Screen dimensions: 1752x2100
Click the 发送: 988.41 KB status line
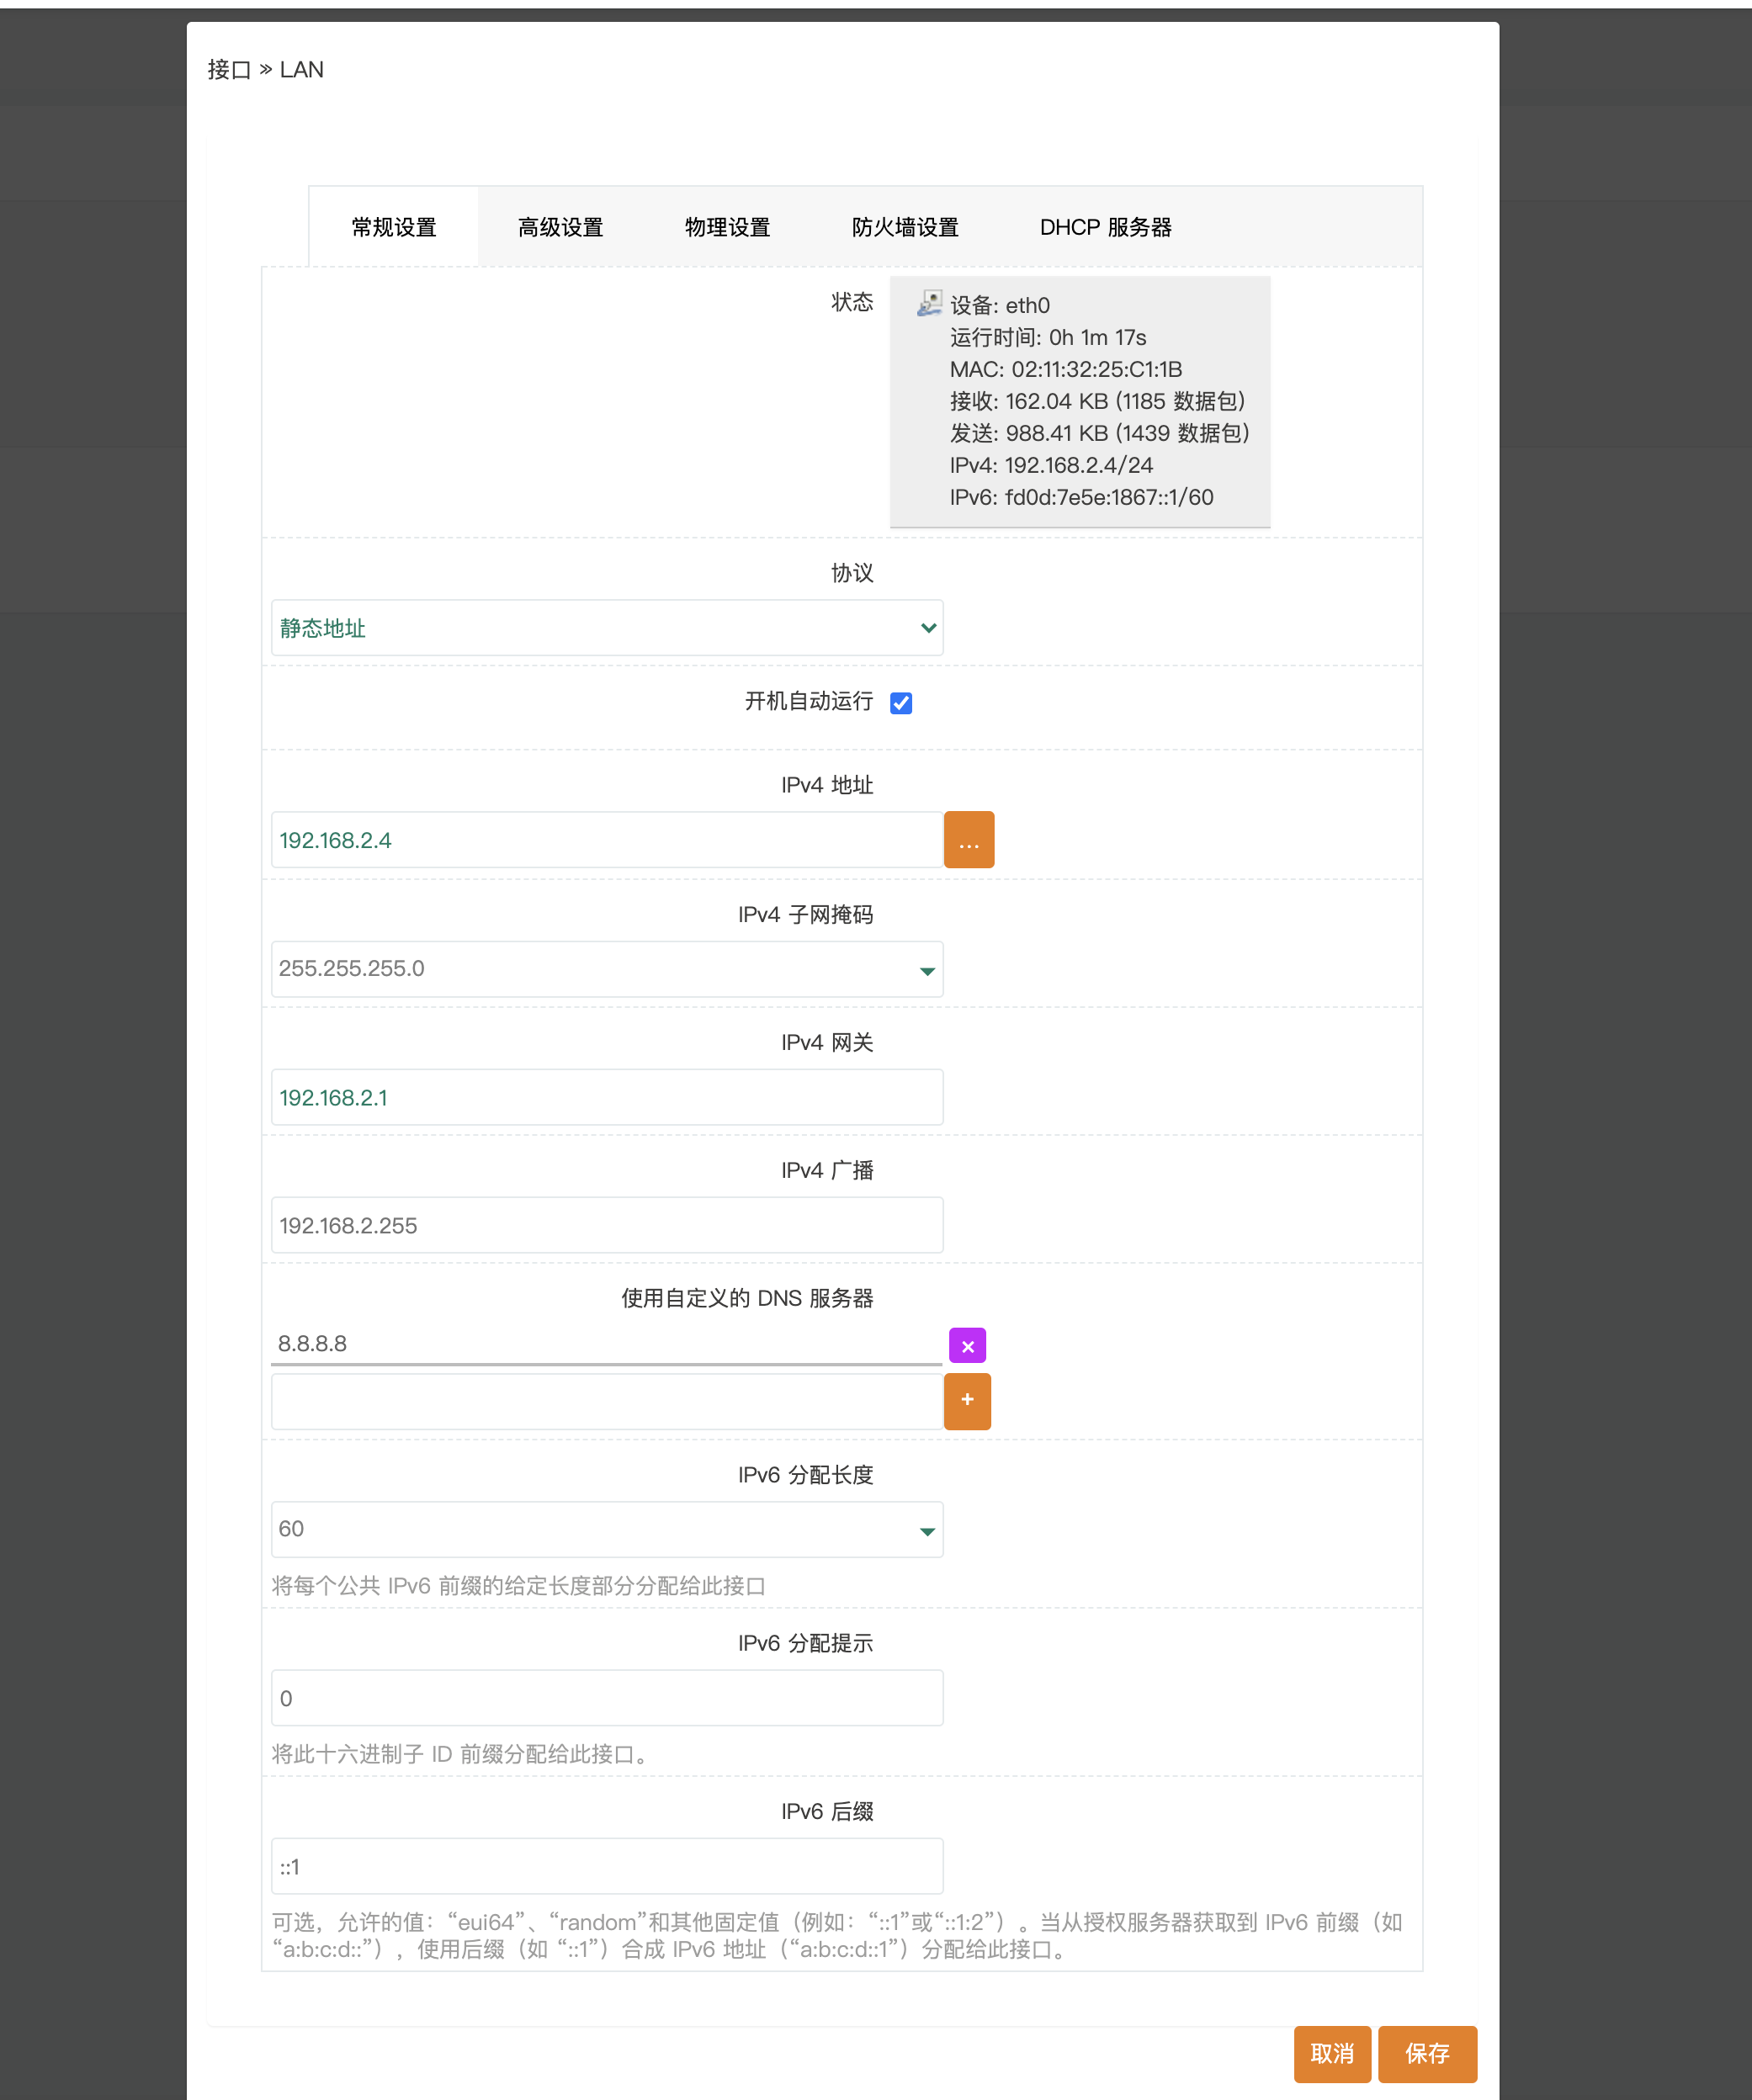click(1099, 433)
